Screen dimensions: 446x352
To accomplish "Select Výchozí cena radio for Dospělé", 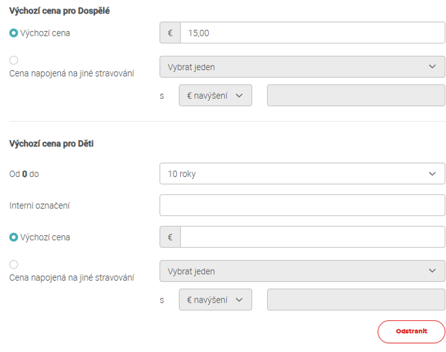I will [x=14, y=33].
